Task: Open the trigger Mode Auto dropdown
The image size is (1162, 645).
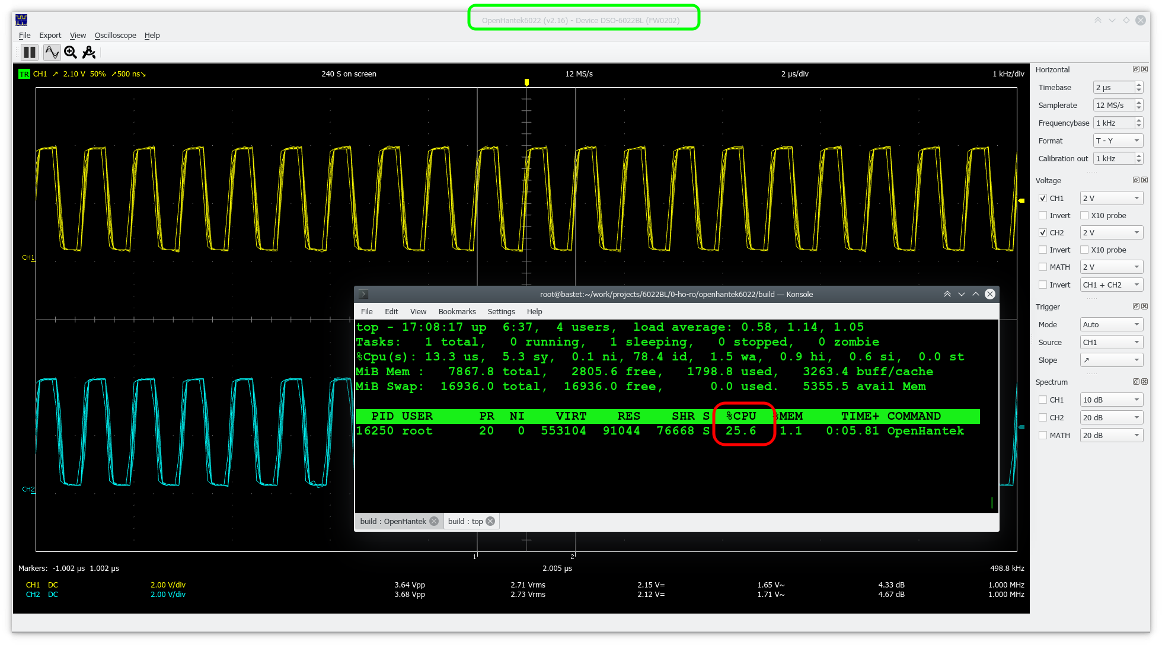Action: click(1111, 324)
